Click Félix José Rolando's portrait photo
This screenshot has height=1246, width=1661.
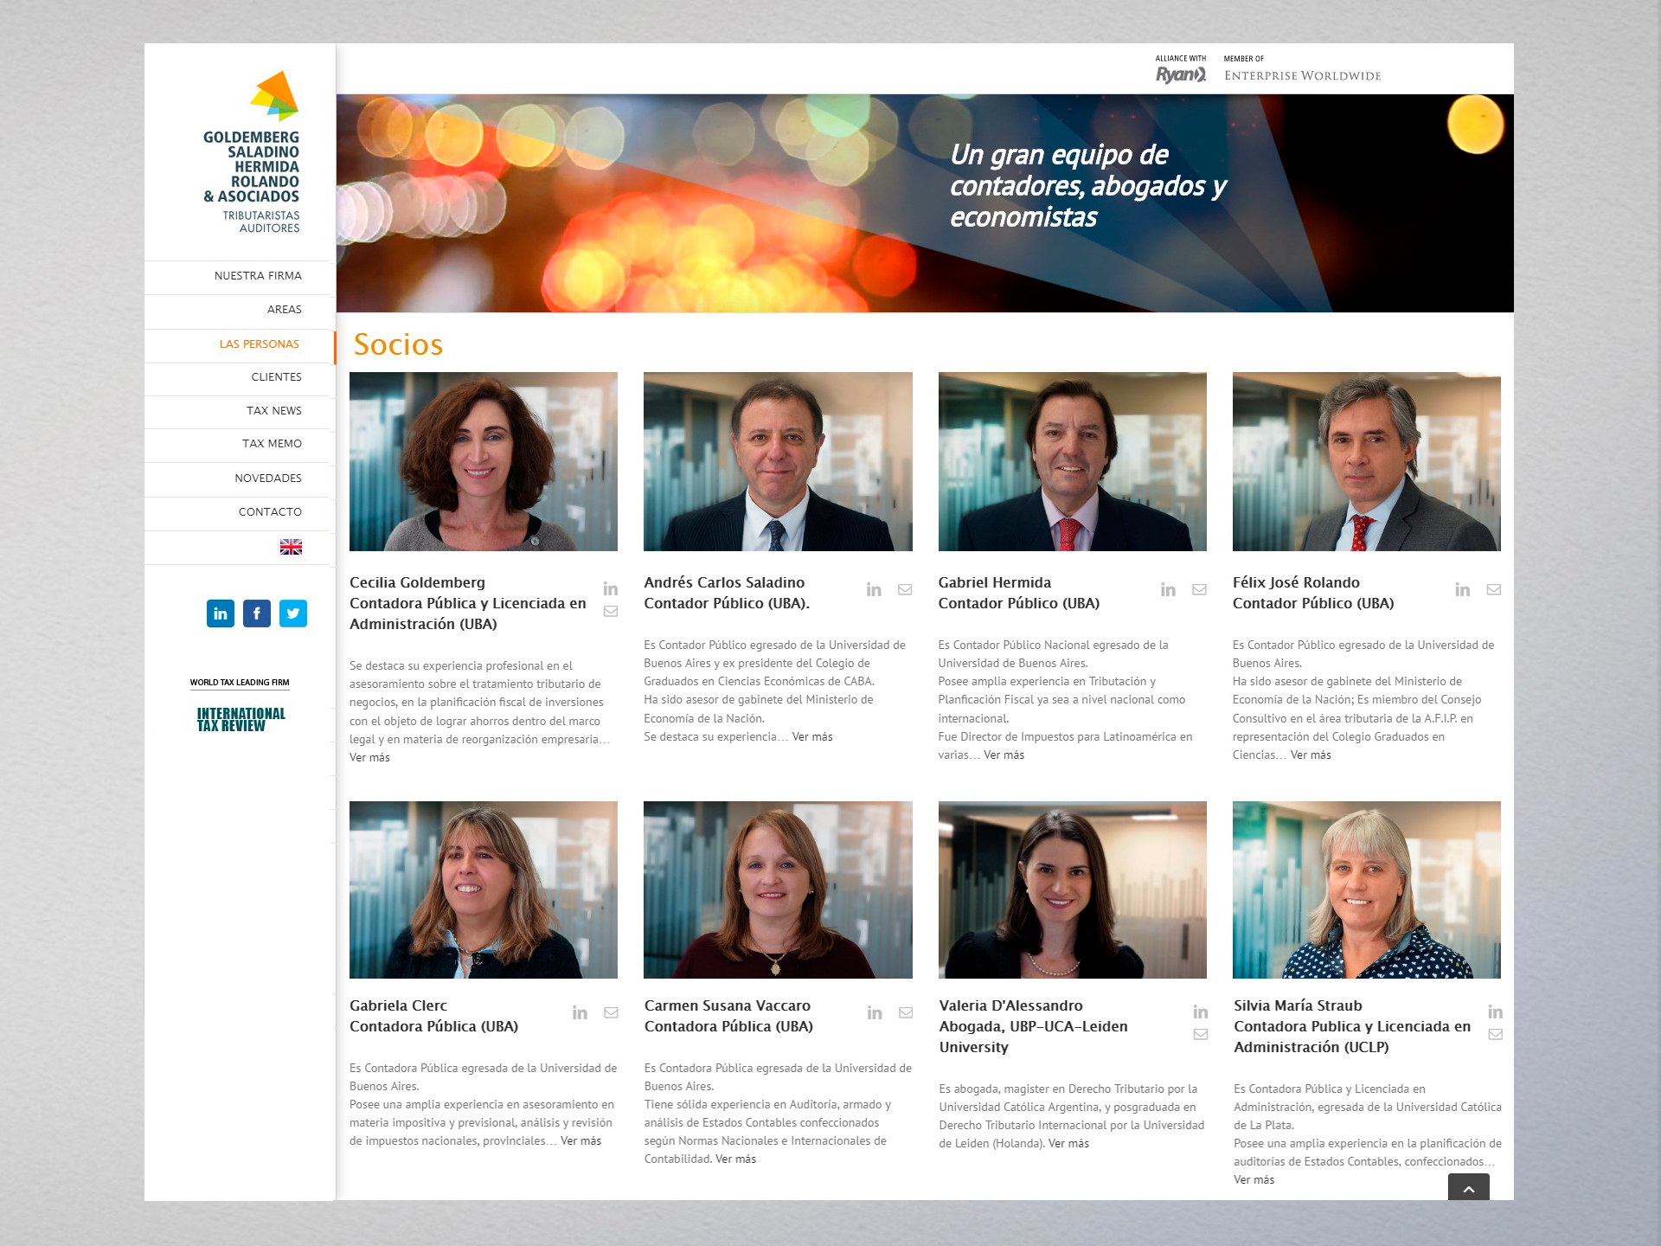tap(1366, 461)
